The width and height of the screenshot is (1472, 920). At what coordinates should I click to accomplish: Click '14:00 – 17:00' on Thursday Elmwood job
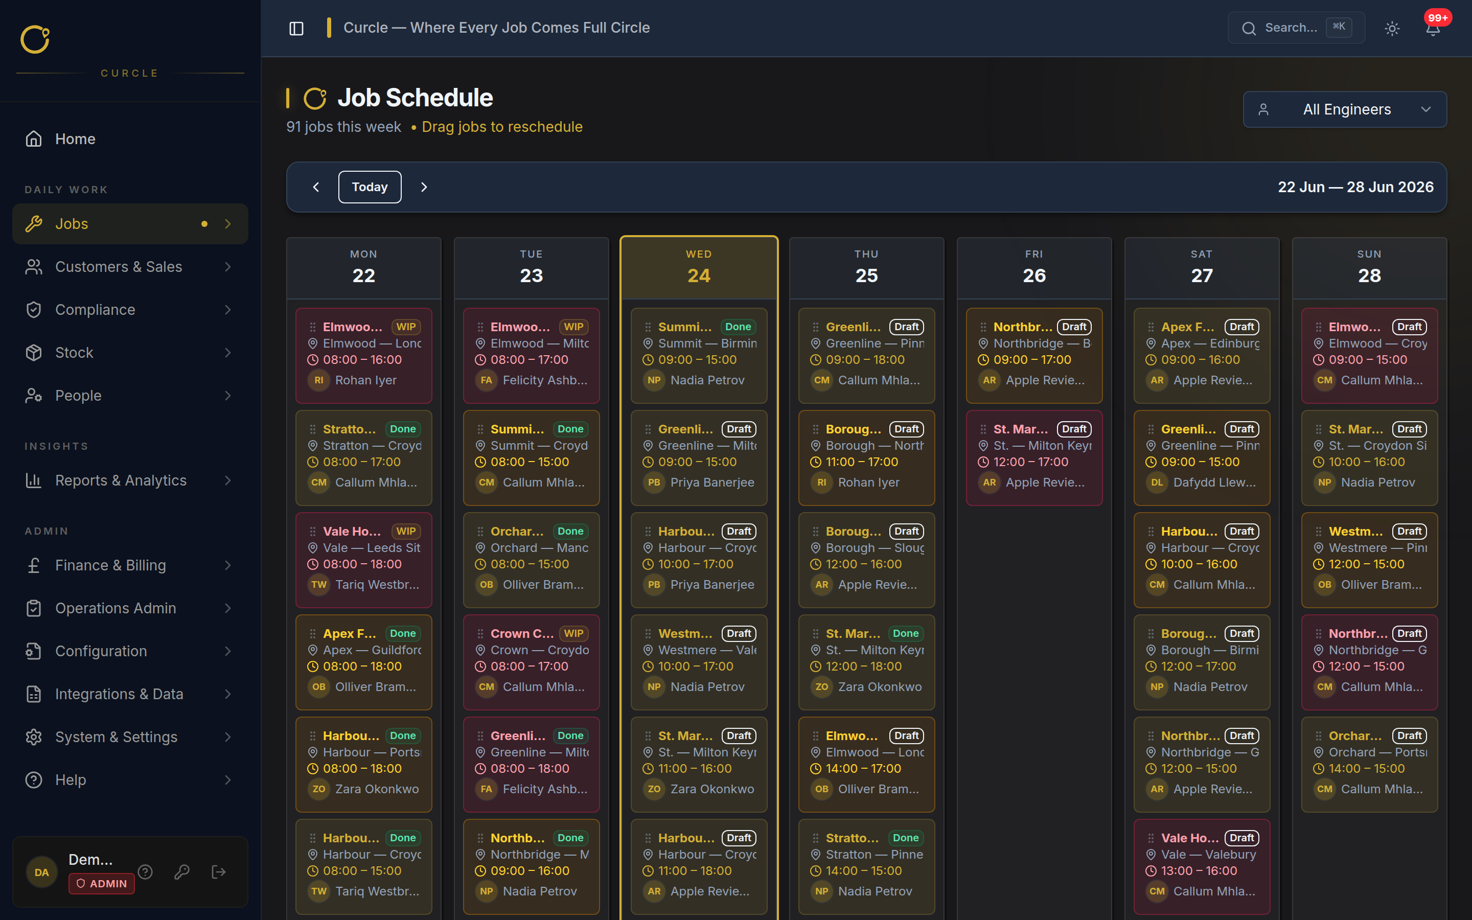coord(863,769)
